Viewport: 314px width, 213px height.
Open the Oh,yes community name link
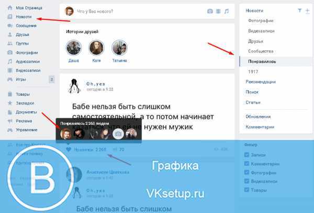96,84
